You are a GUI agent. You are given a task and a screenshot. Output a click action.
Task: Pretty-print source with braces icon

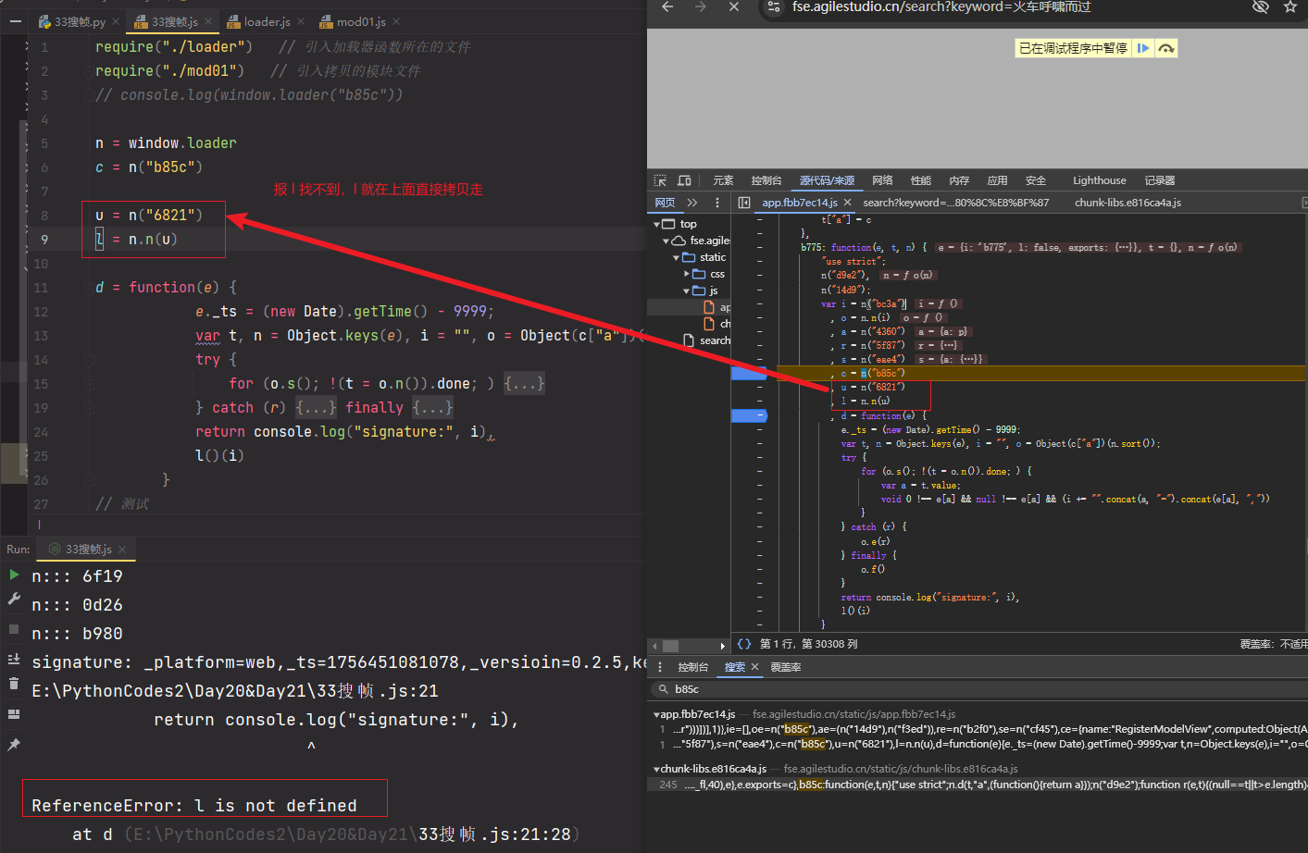point(744,644)
